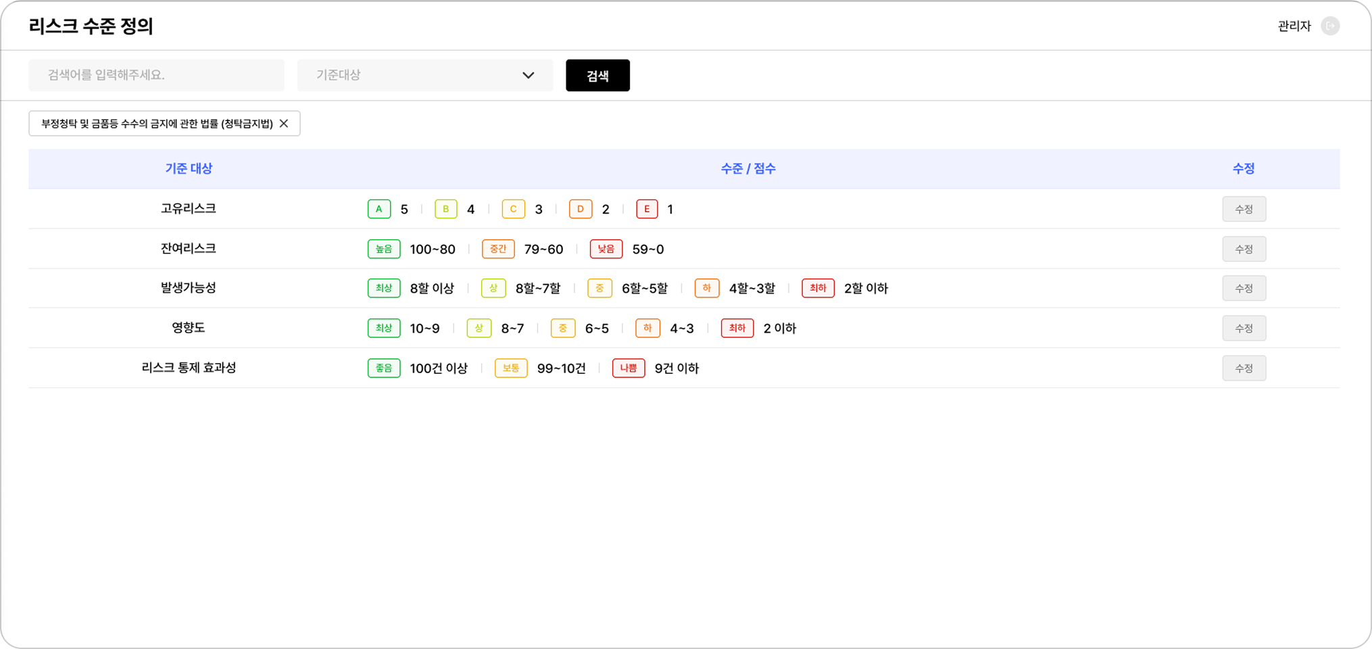
Task: Click the green 좋음 badge
Action: pos(383,368)
